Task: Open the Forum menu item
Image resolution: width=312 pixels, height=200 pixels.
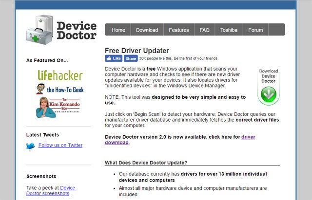Action: pos(255,30)
